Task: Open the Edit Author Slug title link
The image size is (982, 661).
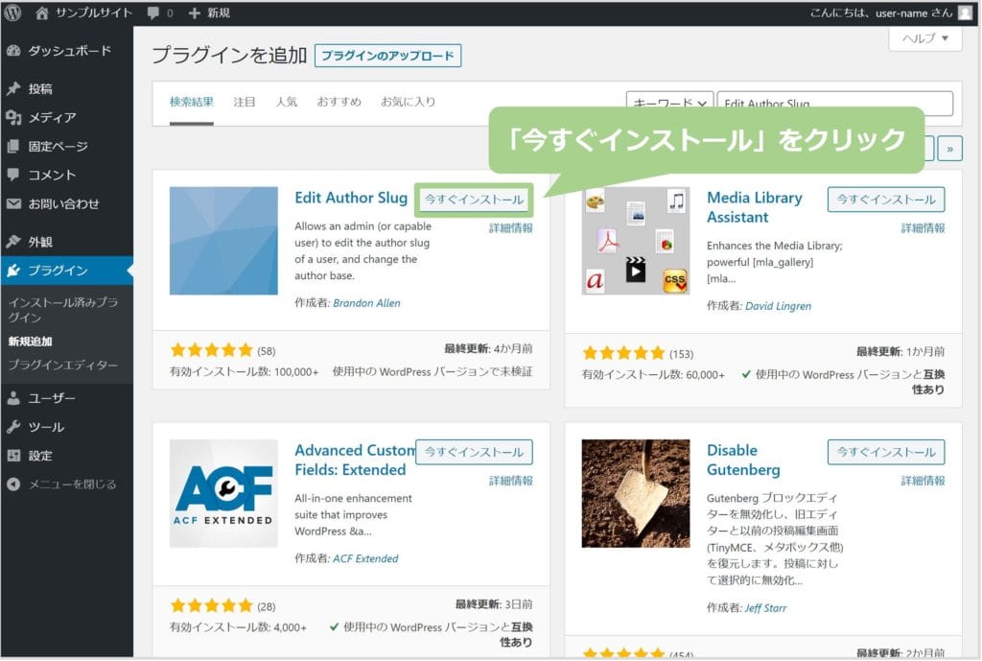Action: (x=351, y=198)
